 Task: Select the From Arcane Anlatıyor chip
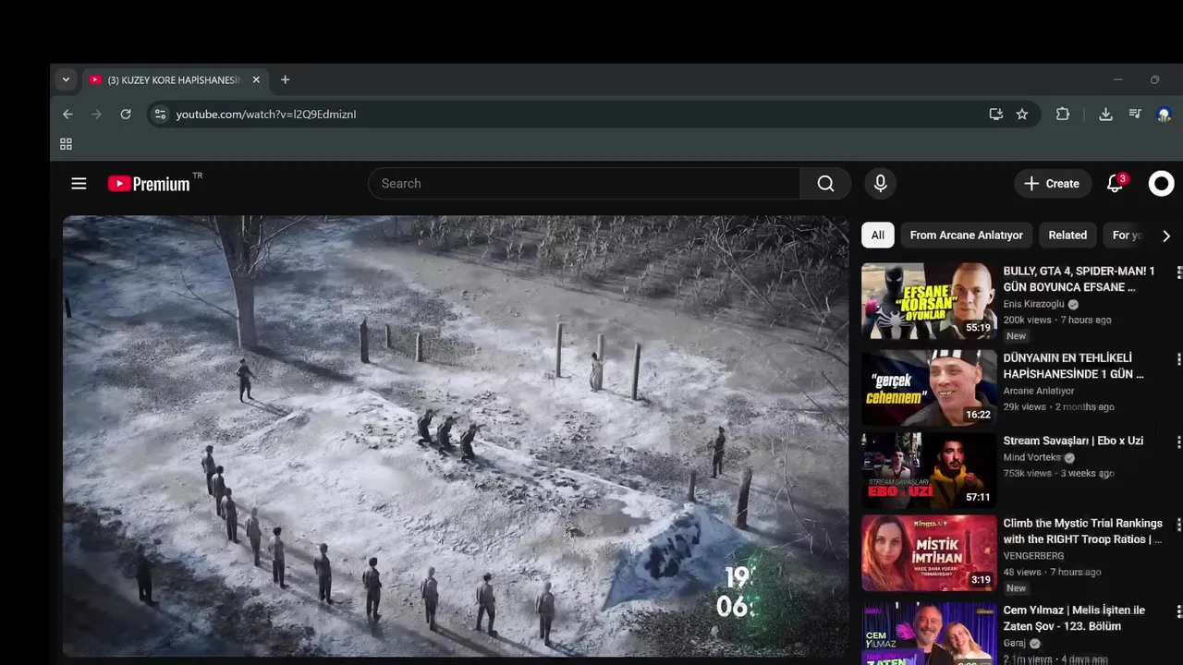(966, 236)
